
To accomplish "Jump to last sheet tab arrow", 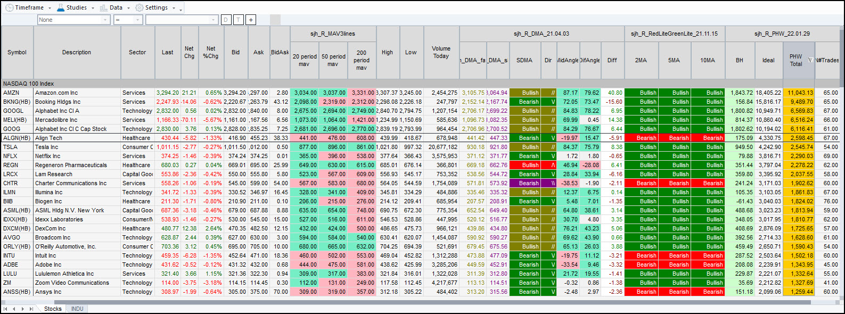I will coord(31,309).
